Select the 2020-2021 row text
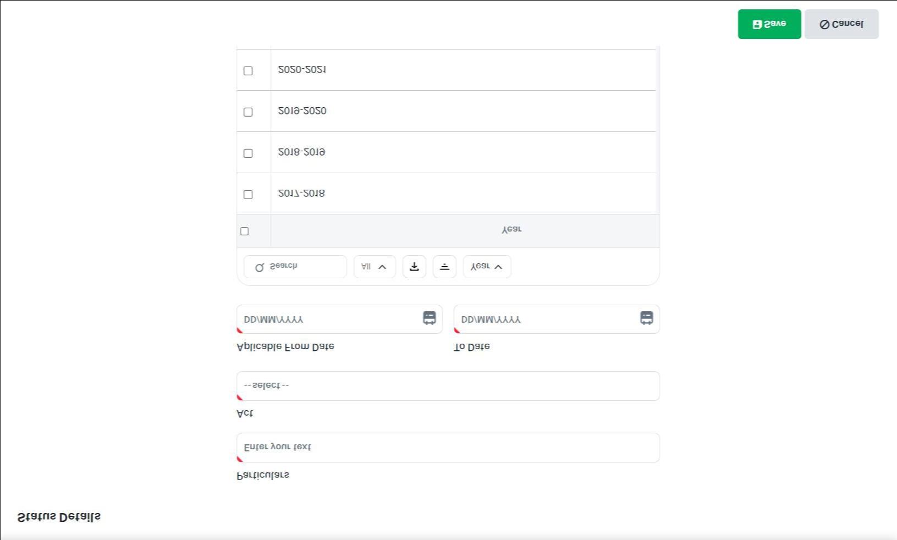This screenshot has width=897, height=540. point(302,70)
